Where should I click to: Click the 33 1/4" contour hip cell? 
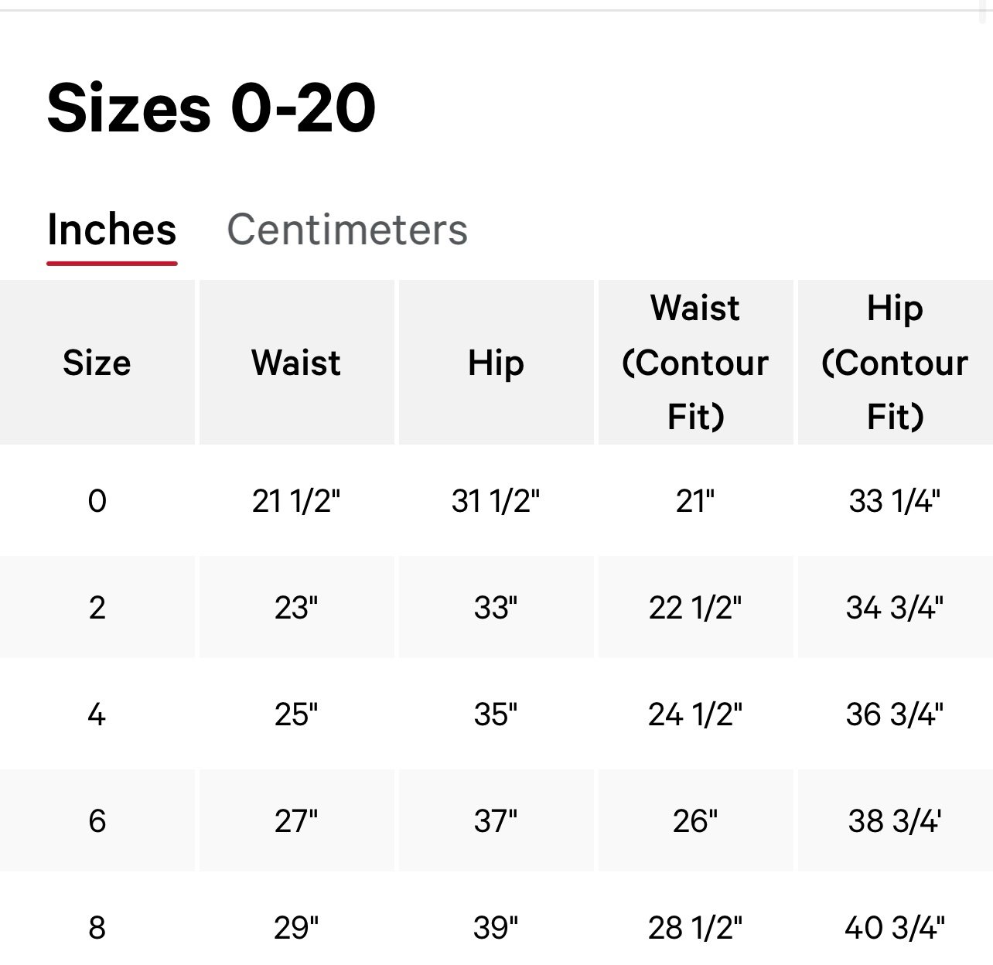coord(895,501)
